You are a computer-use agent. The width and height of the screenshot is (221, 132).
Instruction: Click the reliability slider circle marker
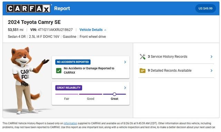click(114, 94)
